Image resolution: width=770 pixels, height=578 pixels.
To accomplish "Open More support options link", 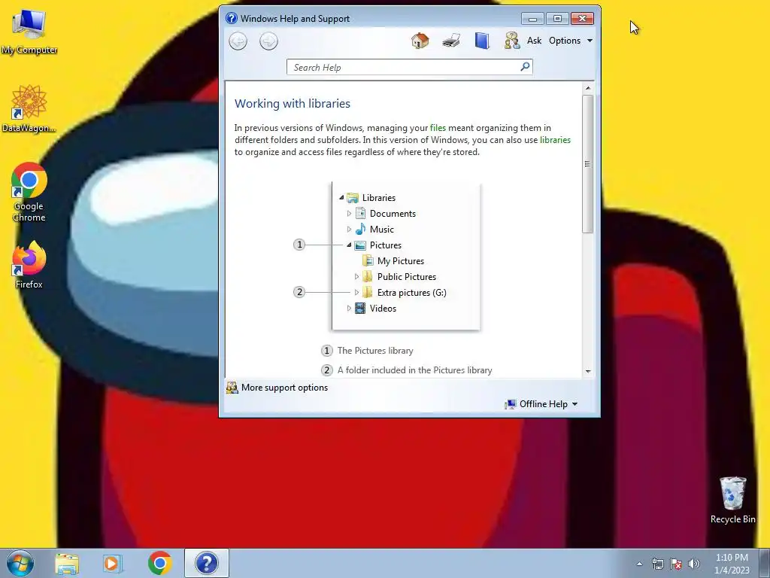I will 284,388.
